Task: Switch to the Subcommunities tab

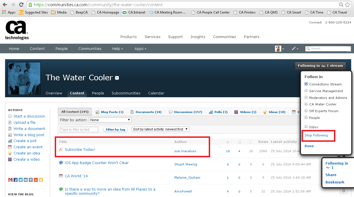Action: 126,93
